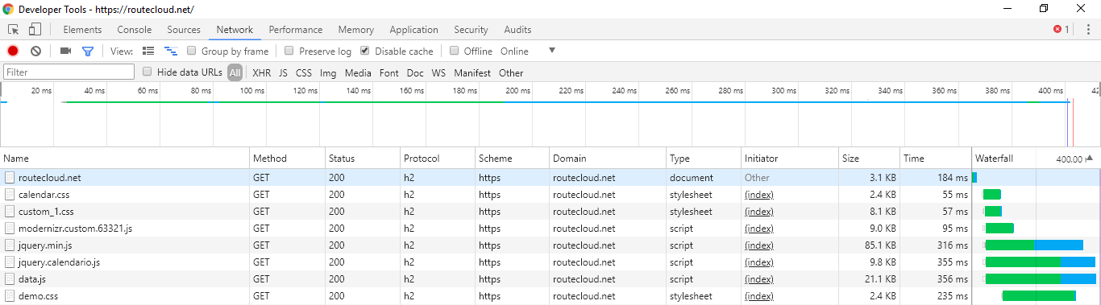The height and width of the screenshot is (305, 1101).
Task: Toggle the overview waterfall view icon
Action: 170,51
